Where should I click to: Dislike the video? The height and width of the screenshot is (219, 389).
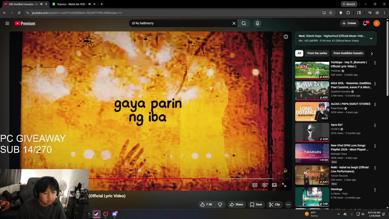[220, 204]
